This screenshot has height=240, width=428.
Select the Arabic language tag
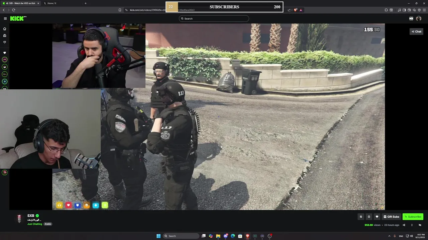click(48, 224)
